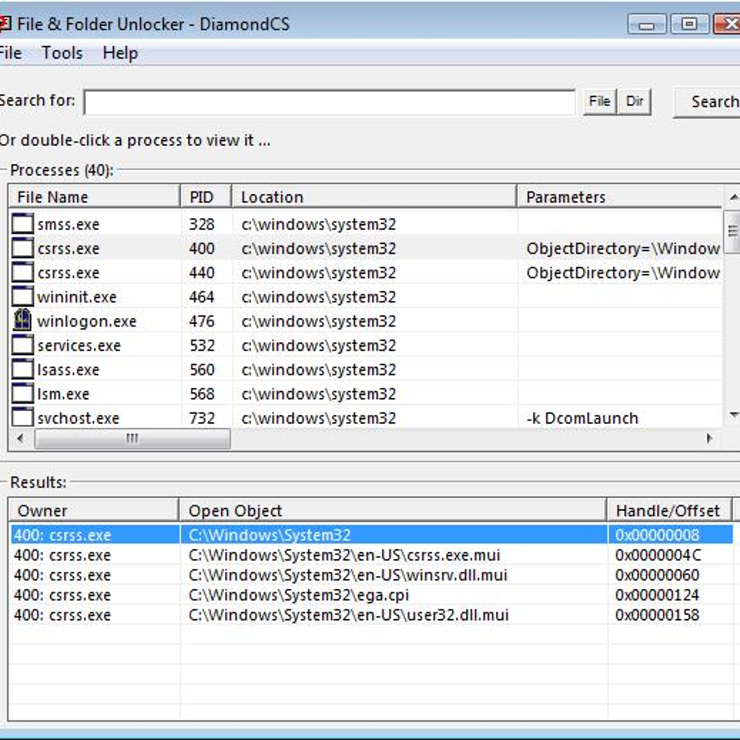Click the icon beside csrss.exe PID 440
The height and width of the screenshot is (740, 740).
click(23, 272)
